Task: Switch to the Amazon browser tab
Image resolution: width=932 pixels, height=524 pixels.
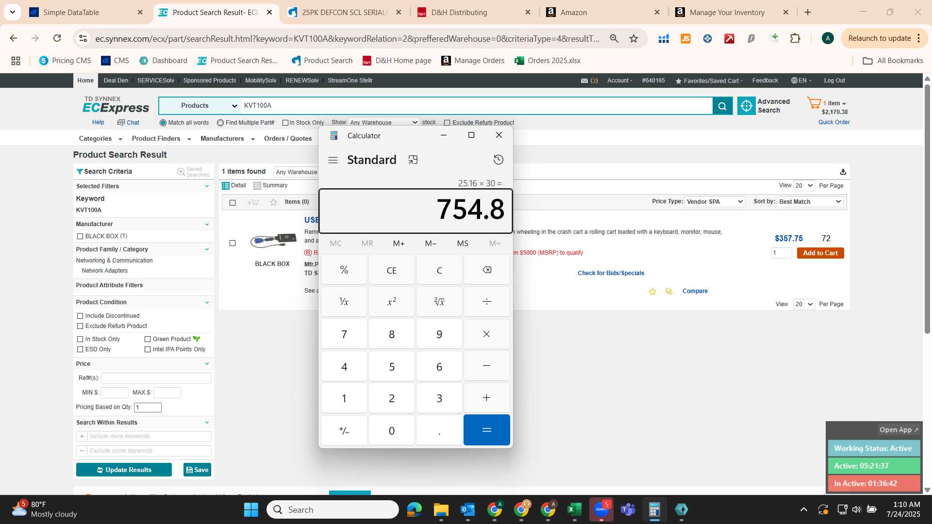Action: click(602, 12)
